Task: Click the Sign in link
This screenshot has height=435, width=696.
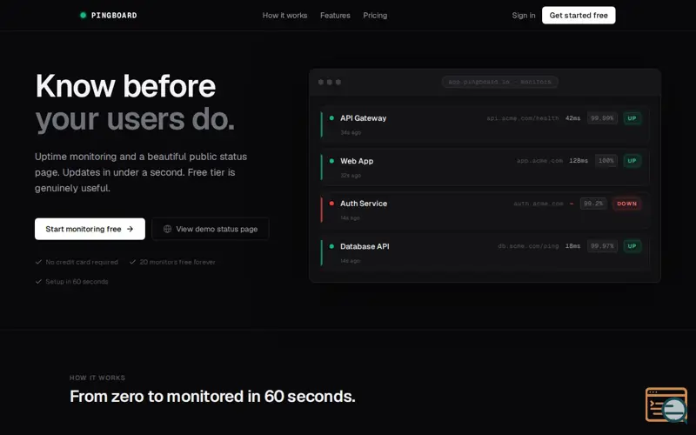Action: [x=524, y=15]
